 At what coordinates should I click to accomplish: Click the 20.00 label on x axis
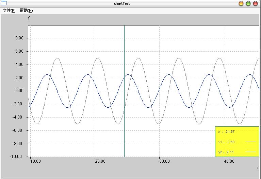[100, 161]
